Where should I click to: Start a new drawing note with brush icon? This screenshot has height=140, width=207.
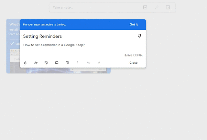[x=157, y=7]
